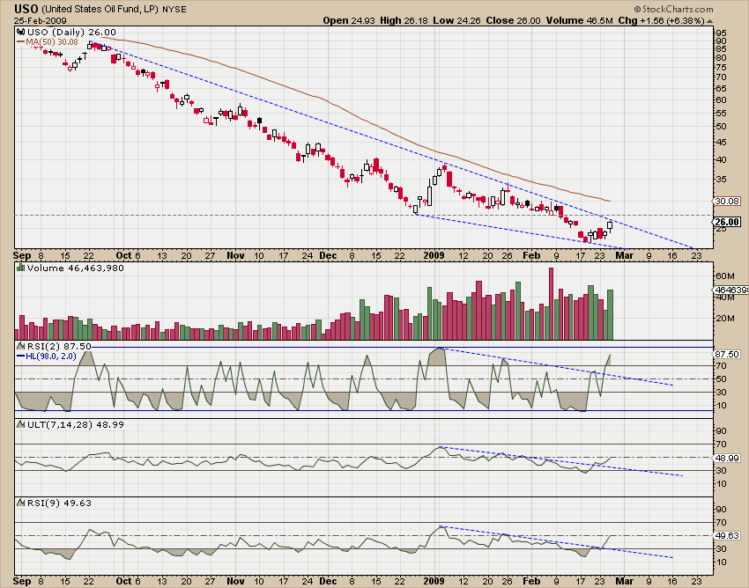The image size is (749, 588).
Task: Click the indicator icon next to RSI(2) 87.50
Action: tap(20, 346)
